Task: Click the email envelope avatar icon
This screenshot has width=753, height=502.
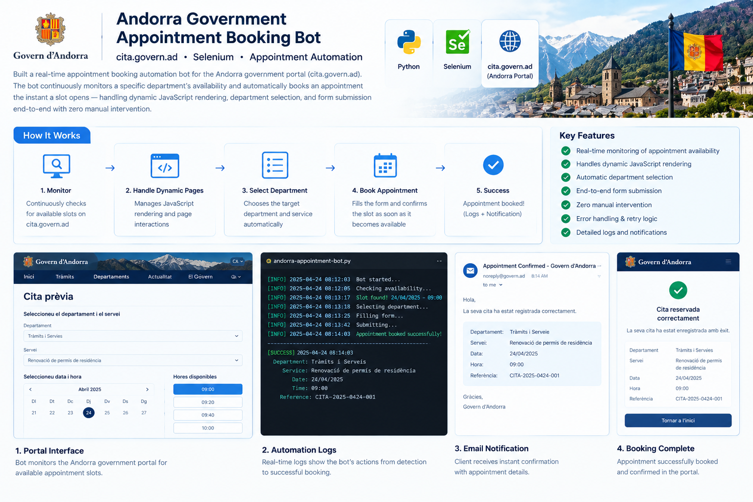Action: coord(471,270)
